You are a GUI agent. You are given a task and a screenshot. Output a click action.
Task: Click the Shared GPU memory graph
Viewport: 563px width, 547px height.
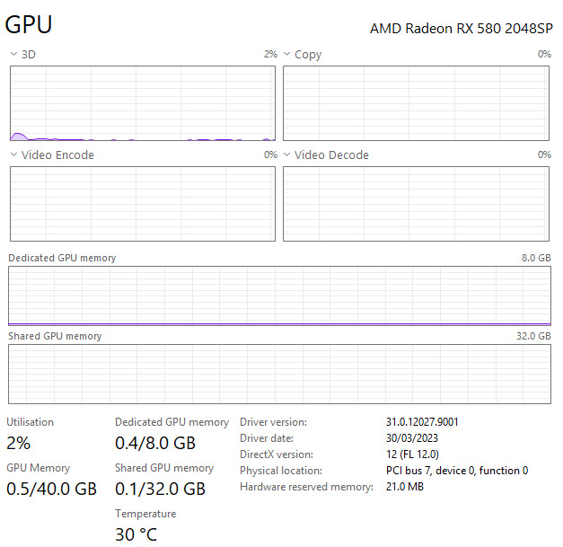pos(278,374)
